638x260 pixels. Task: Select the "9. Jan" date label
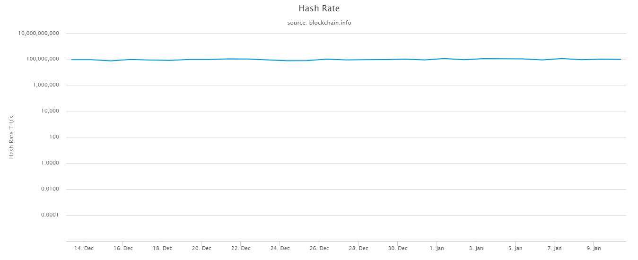[594, 248]
